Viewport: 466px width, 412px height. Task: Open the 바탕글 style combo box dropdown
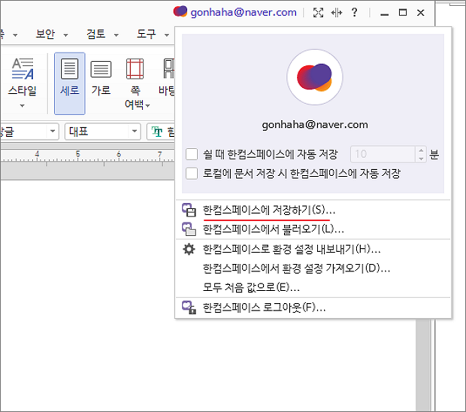pyautogui.click(x=52, y=131)
